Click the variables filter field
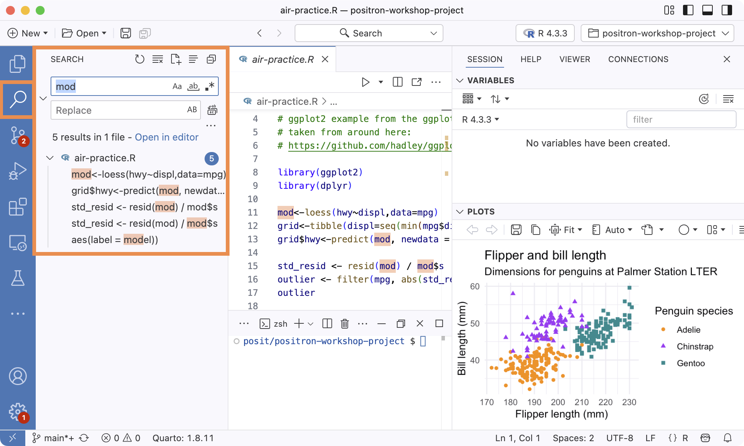The height and width of the screenshot is (446, 744). coord(681,119)
